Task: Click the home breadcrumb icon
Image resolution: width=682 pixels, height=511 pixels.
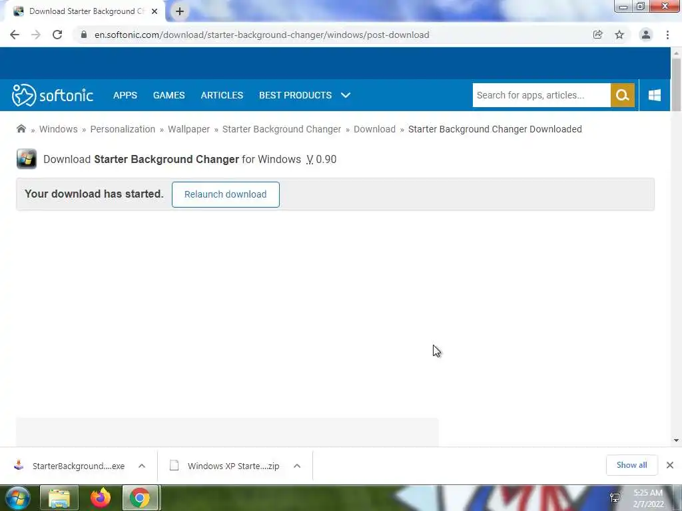Action: [21, 128]
